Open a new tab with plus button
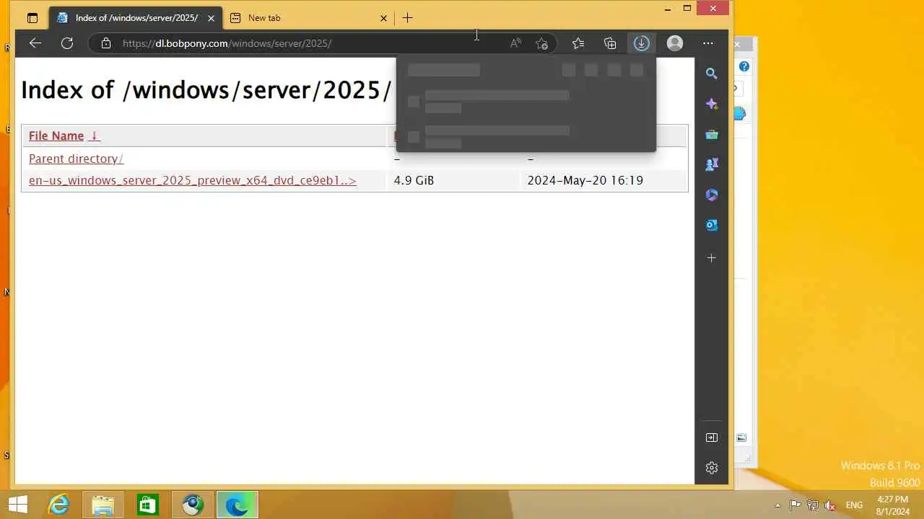The width and height of the screenshot is (924, 519). pos(408,18)
